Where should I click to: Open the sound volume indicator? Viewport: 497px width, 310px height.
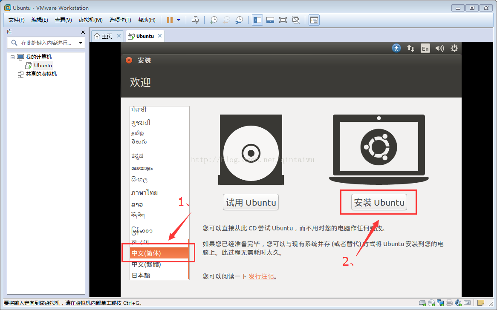439,48
